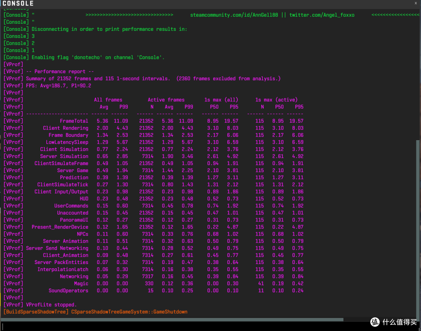The height and width of the screenshot is (331, 421).
Task: Select the Client Rendering row label
Action: [x=65, y=128]
